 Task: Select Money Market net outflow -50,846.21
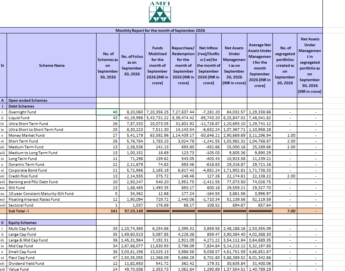tap(209, 135)
